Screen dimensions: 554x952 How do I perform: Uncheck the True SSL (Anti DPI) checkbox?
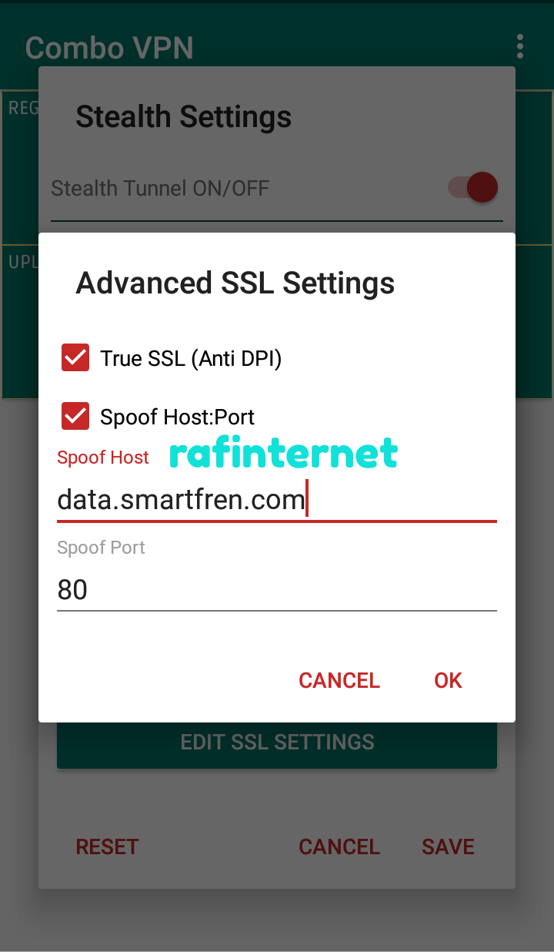click(x=75, y=358)
